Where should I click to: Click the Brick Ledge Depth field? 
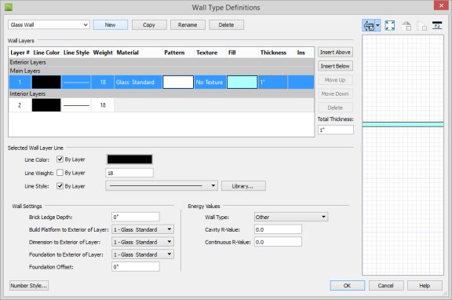tap(136, 217)
